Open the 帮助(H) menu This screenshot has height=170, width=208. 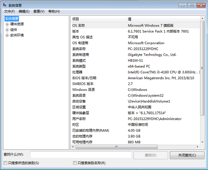(x=54, y=11)
